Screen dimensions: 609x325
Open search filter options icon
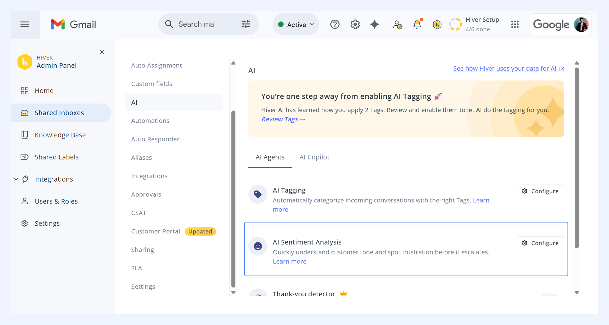point(246,24)
